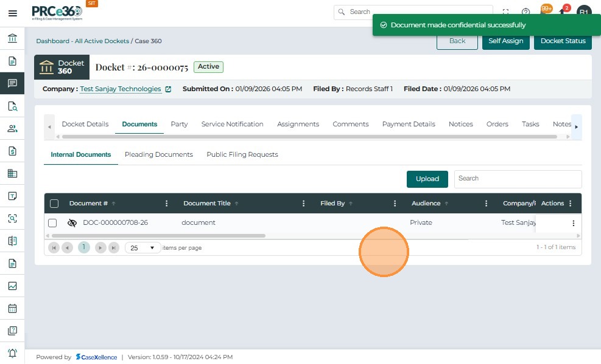Image resolution: width=601 pixels, height=364 pixels.
Task: Open the hamburger navigation menu
Action: coord(12,13)
